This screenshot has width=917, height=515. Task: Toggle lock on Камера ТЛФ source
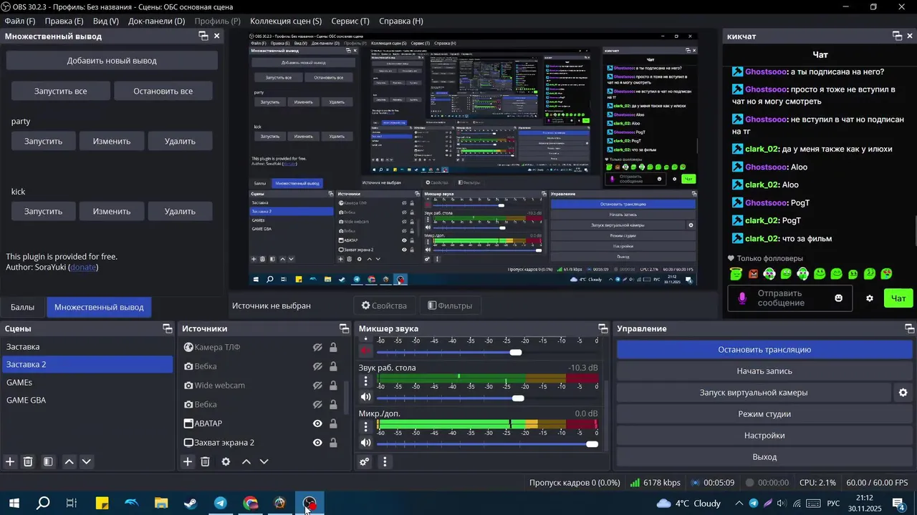333,348
